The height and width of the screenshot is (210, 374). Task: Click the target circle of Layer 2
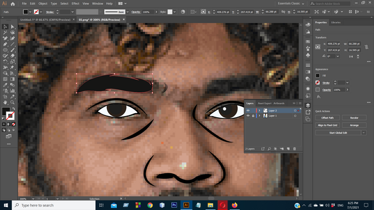pyautogui.click(x=295, y=111)
